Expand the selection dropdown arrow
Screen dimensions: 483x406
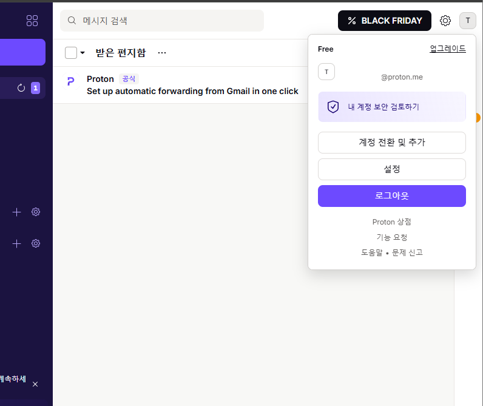(x=83, y=53)
